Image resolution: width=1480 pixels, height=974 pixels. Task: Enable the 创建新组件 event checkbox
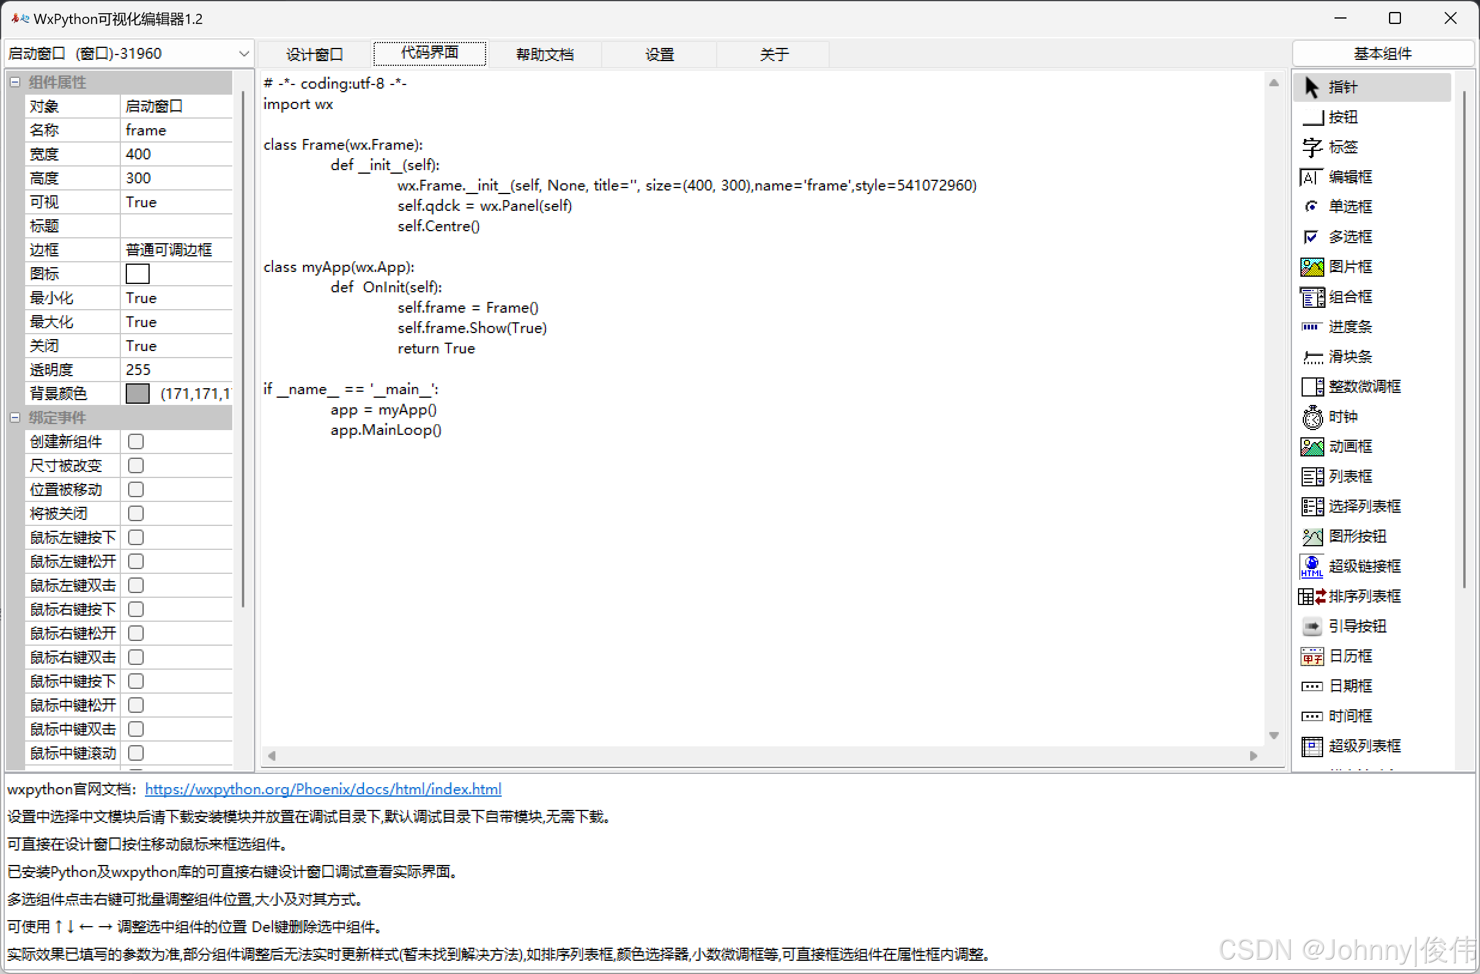click(x=135, y=442)
